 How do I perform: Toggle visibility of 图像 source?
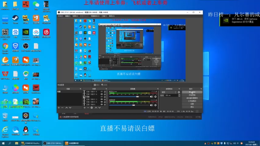coord(102,97)
